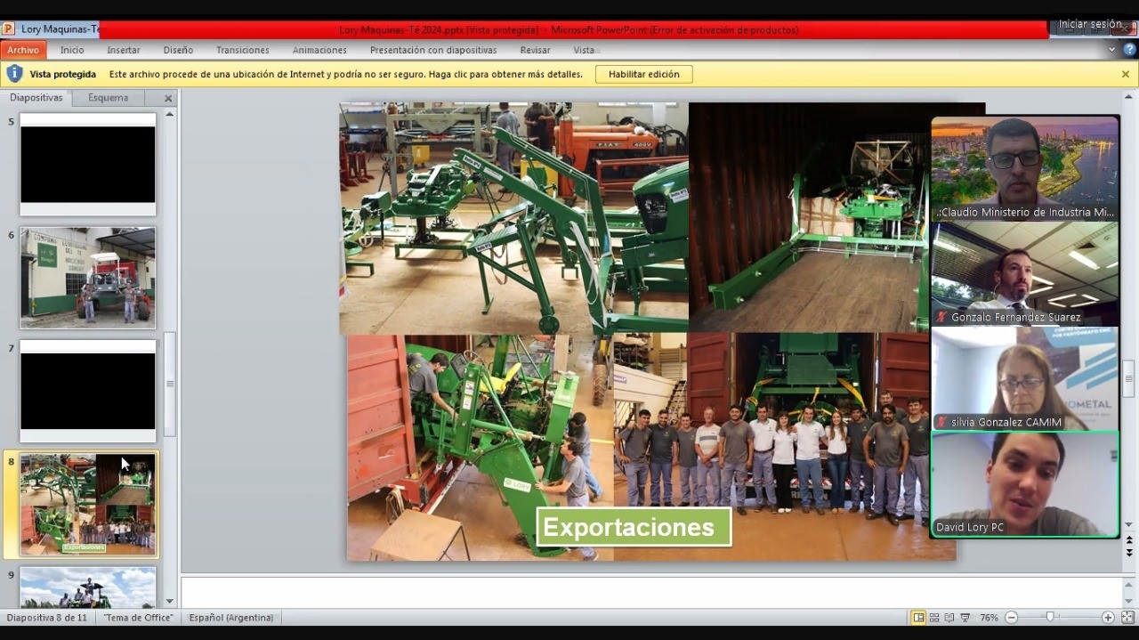Open the Archivo tab
Viewport: 1139px width, 640px height.
pos(23,50)
